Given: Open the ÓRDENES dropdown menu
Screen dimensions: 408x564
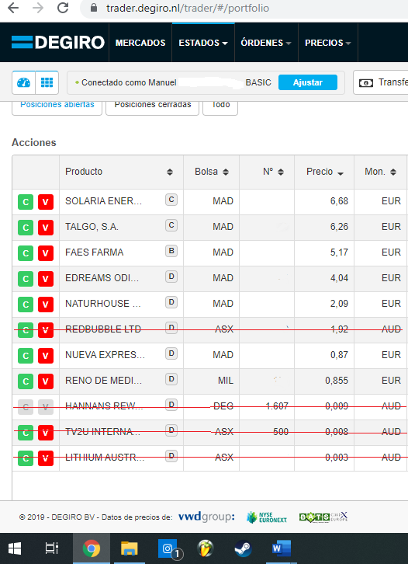Looking at the screenshot, I should coord(266,43).
